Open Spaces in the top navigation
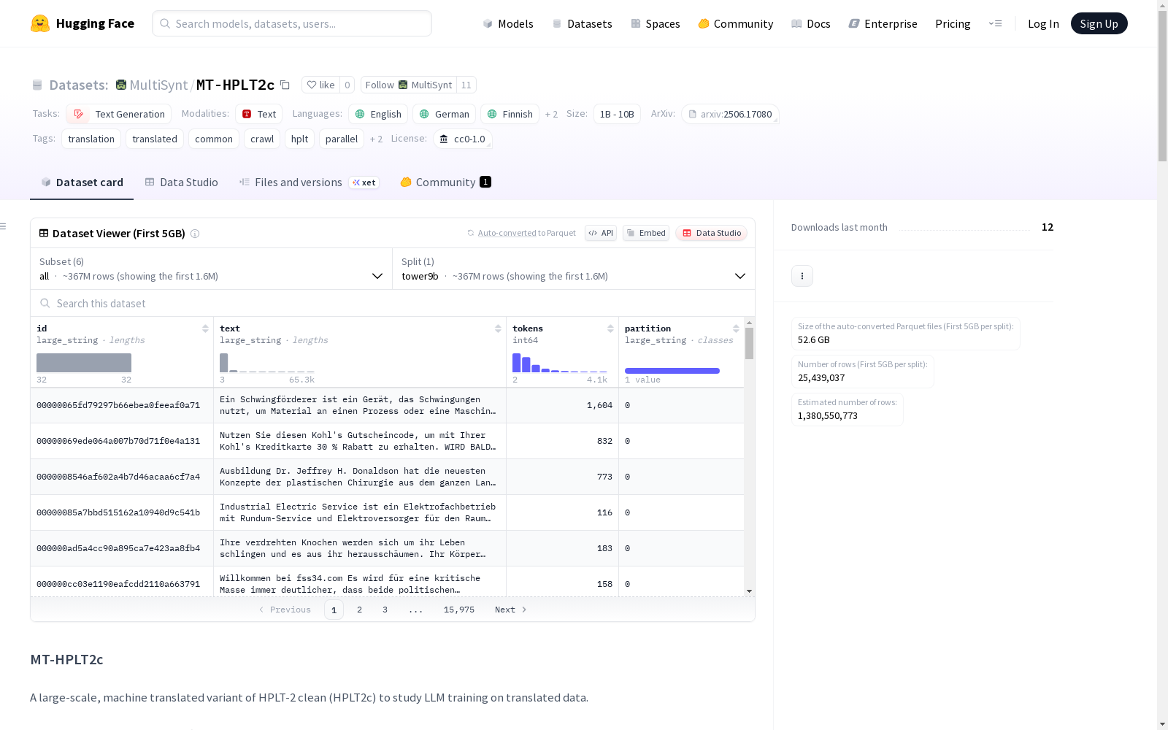Viewport: 1168px width, 730px height. tap(656, 23)
